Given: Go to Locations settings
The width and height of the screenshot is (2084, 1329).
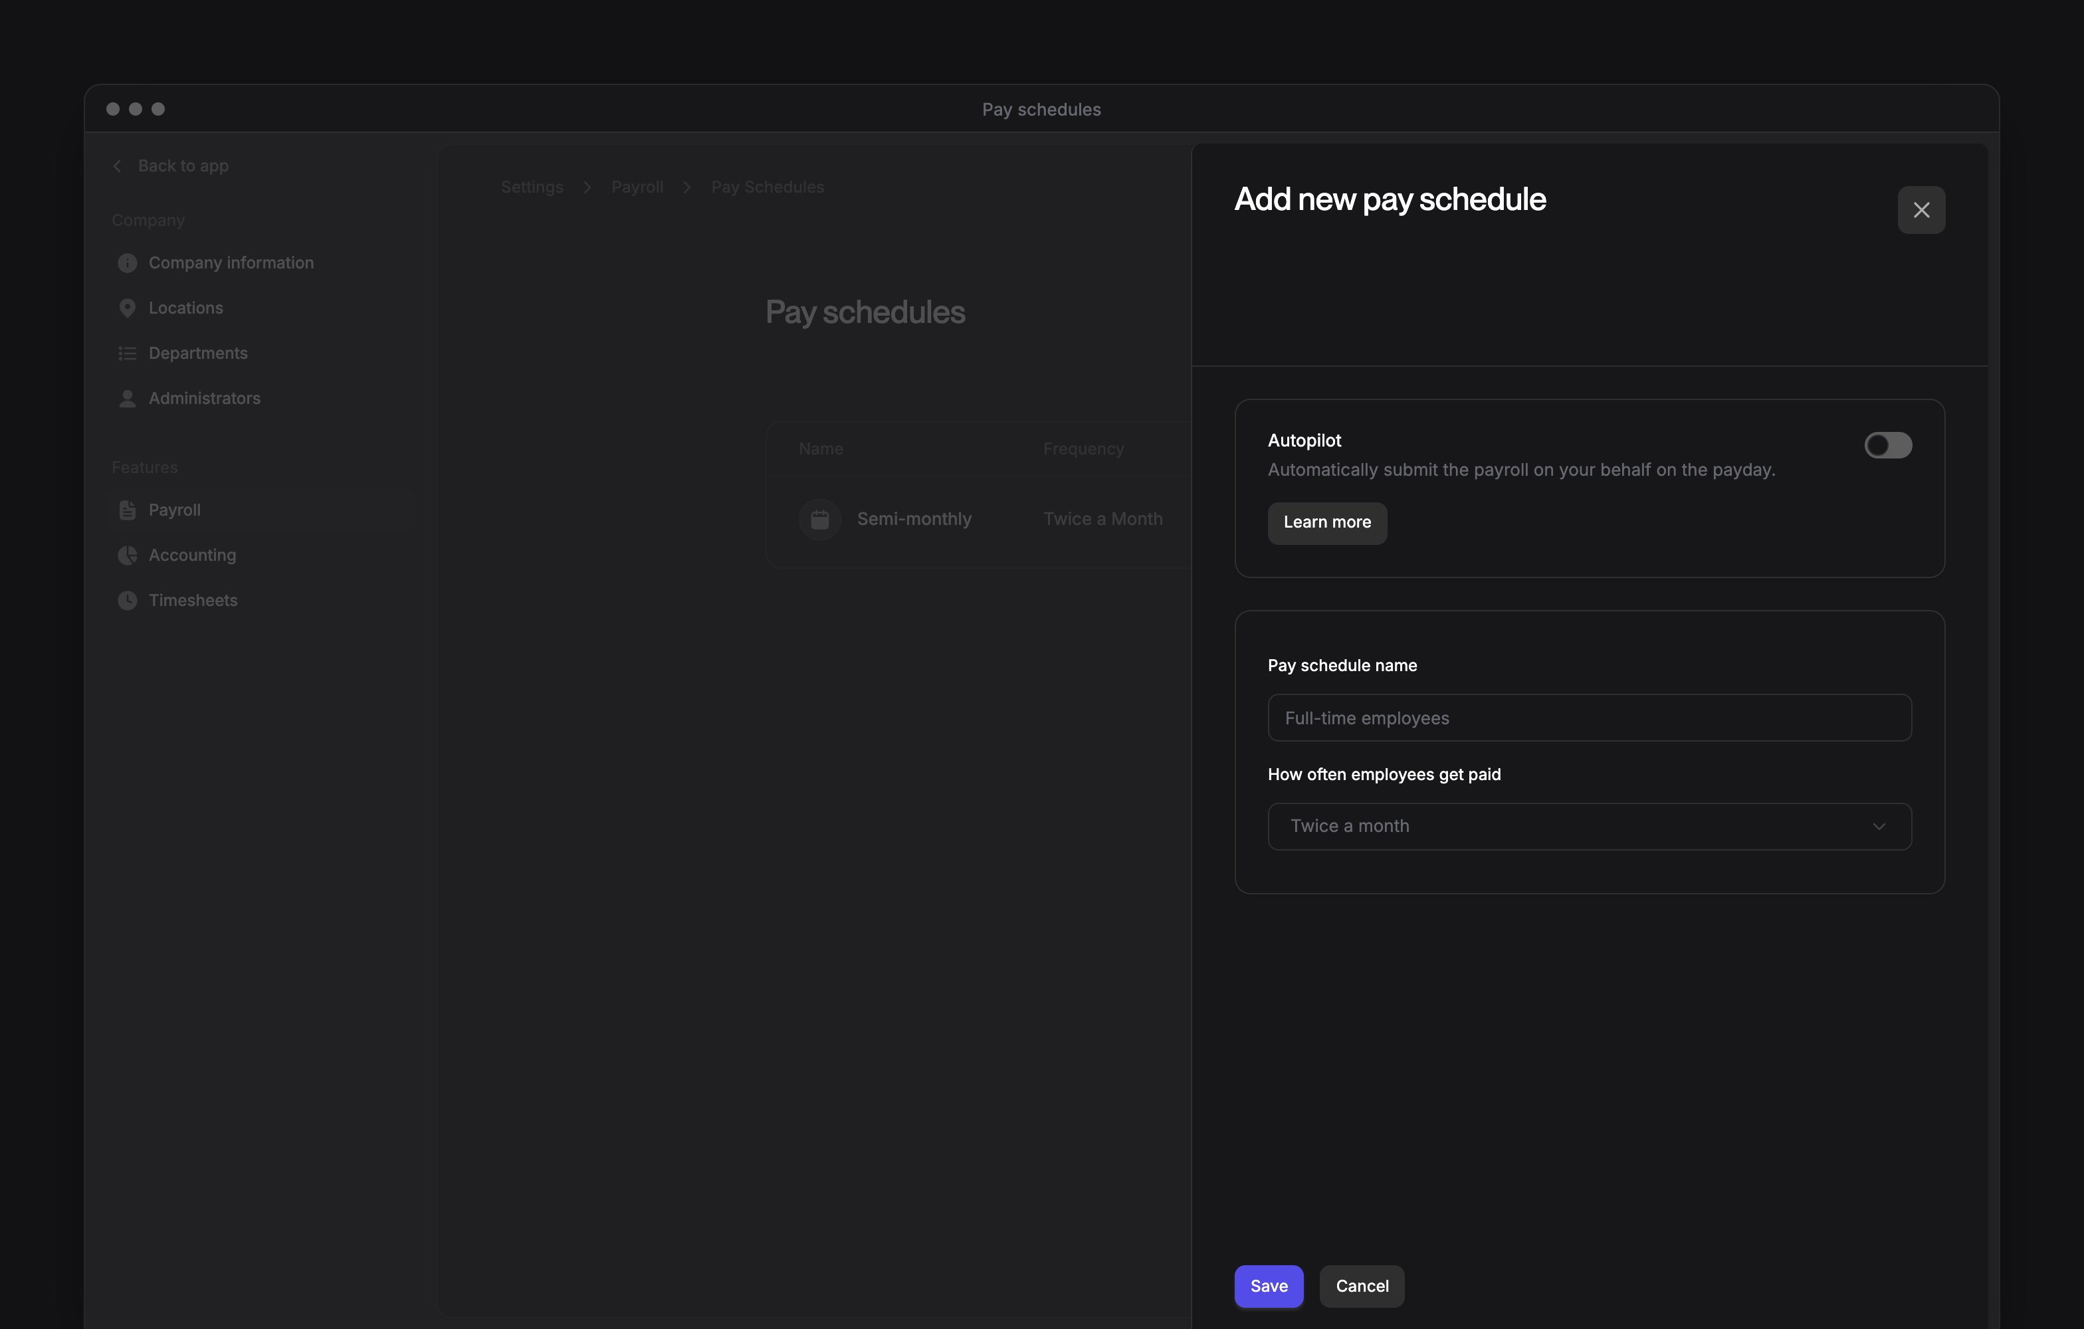Looking at the screenshot, I should click(185, 308).
